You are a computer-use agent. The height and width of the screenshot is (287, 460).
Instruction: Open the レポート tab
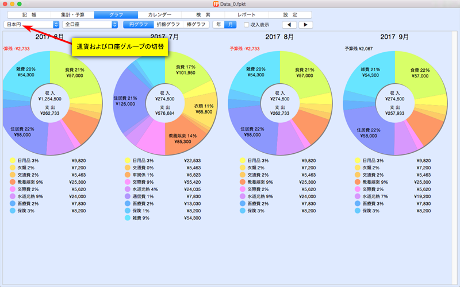(x=247, y=15)
